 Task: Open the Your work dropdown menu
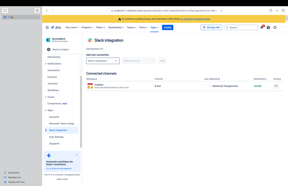point(72,28)
